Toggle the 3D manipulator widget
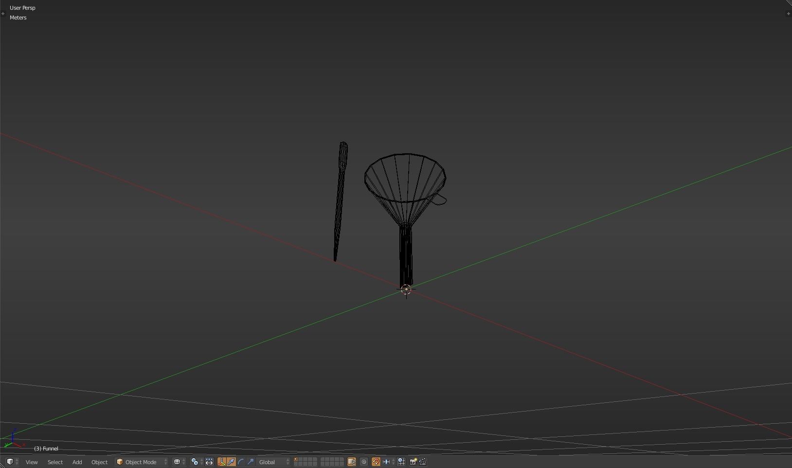 [222, 462]
